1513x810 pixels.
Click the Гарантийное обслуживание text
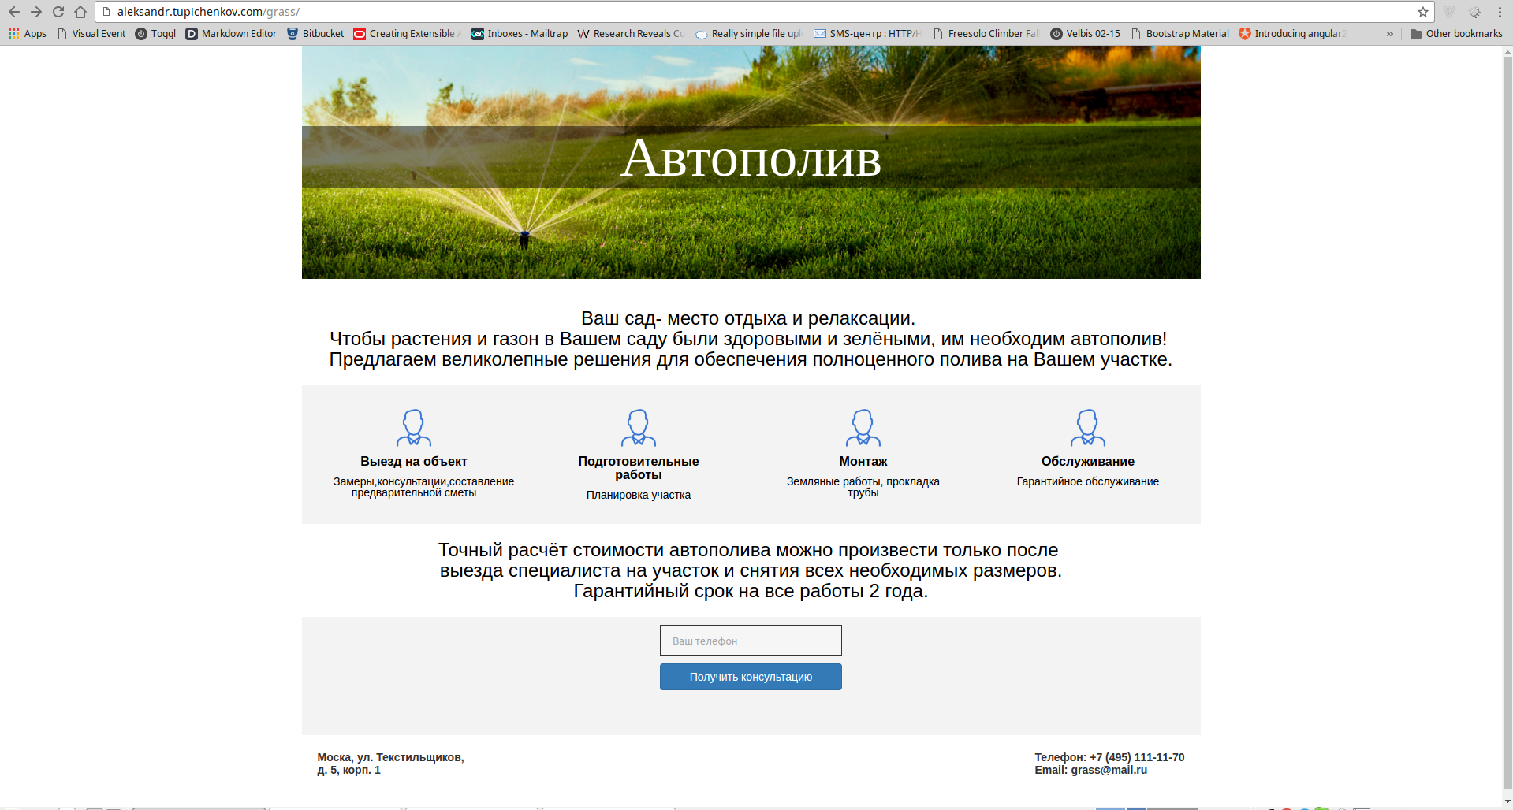click(x=1088, y=481)
